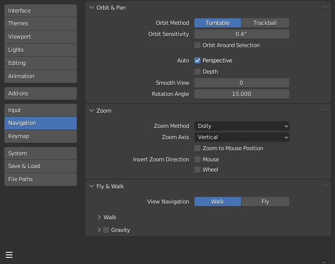The image size is (335, 264).
Task: Click Zoom panel drag grip icon
Action: pos(324,111)
